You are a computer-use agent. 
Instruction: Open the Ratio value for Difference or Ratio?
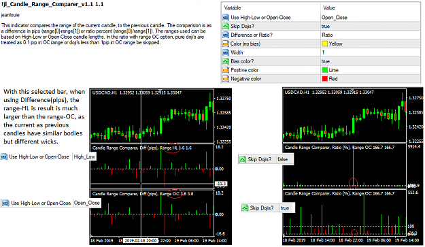327,35
